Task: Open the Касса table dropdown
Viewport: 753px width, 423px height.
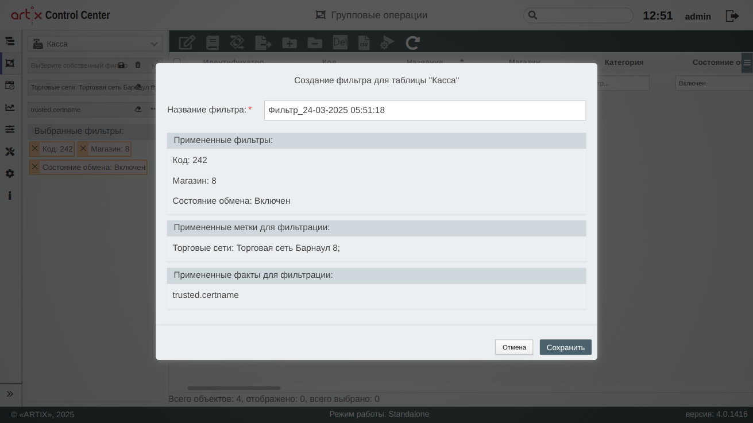Action: pyautogui.click(x=95, y=44)
